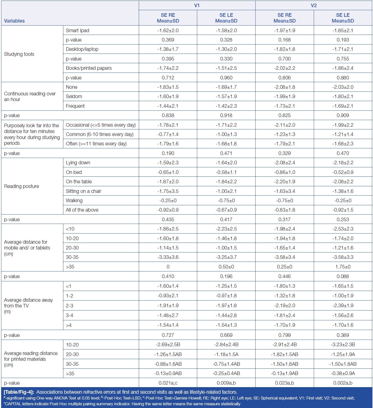373x408 pixels.
Task: Select the Books/printed papers cell
Action: coord(89,68)
